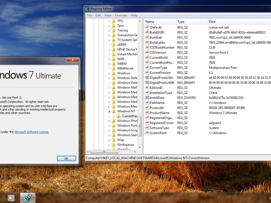Click the tree pane vertical scrollbar thumb
The height and width of the screenshot is (203, 271).
(140, 126)
